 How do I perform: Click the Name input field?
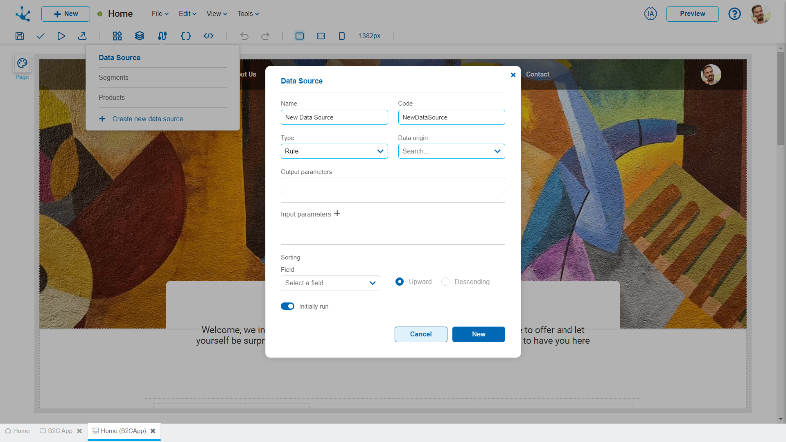point(334,117)
